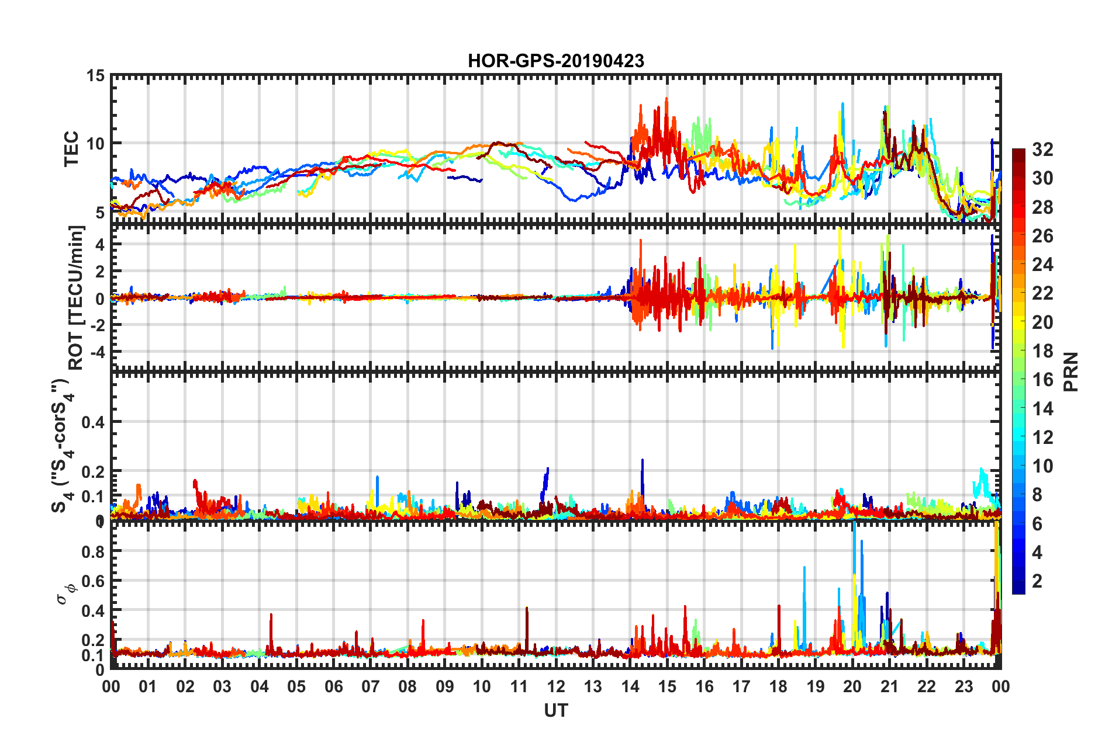This screenshot has height=743, width=1112.
Task: Click x-axis tick label 06
Action: [333, 686]
